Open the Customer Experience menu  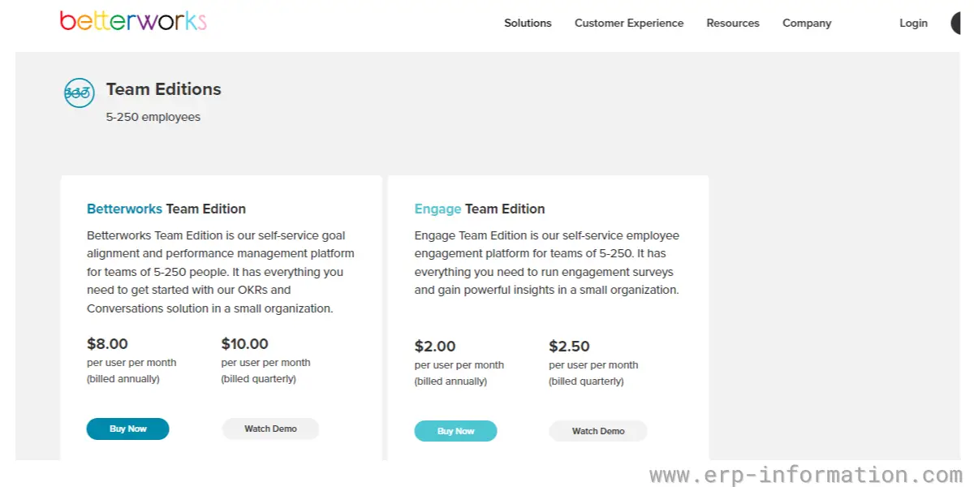click(629, 23)
